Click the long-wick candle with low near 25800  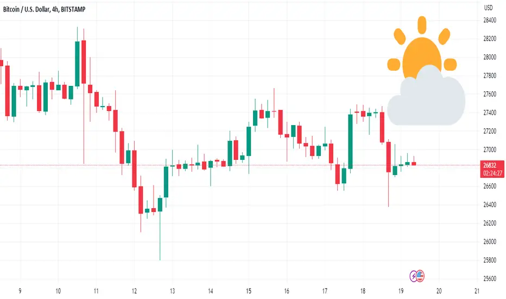pyautogui.click(x=160, y=228)
